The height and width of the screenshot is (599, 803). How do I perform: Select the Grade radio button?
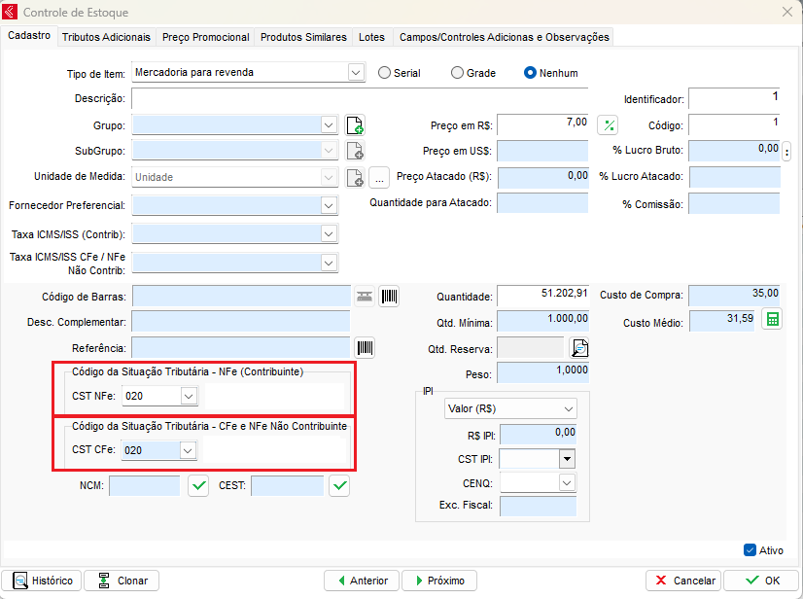pos(457,73)
